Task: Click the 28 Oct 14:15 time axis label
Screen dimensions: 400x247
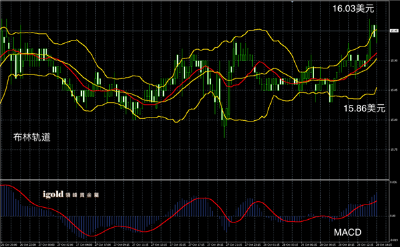Action: pyautogui.click(x=385, y=245)
